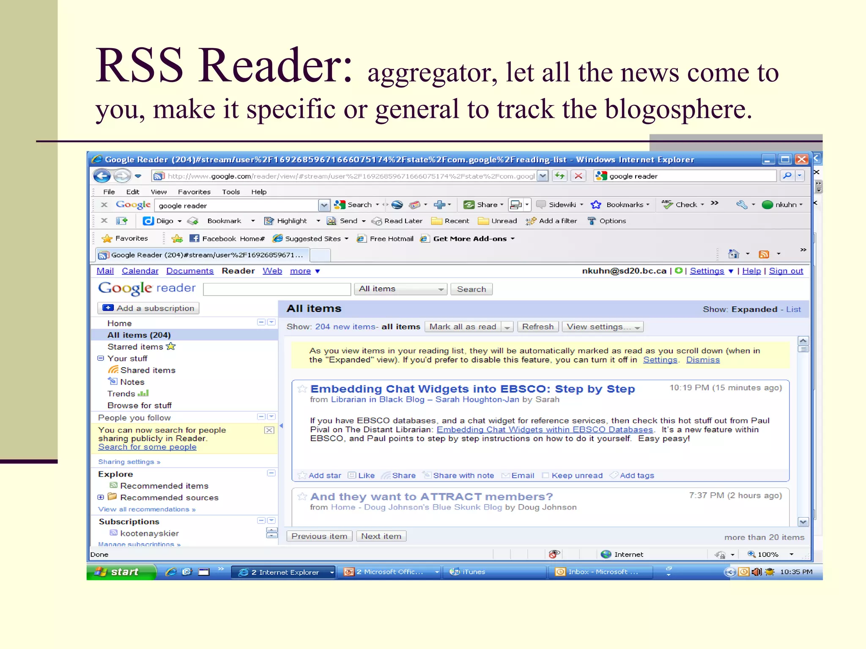Open the more dropdown in Google top bar
Viewport: 866px width, 649px height.
(304, 271)
